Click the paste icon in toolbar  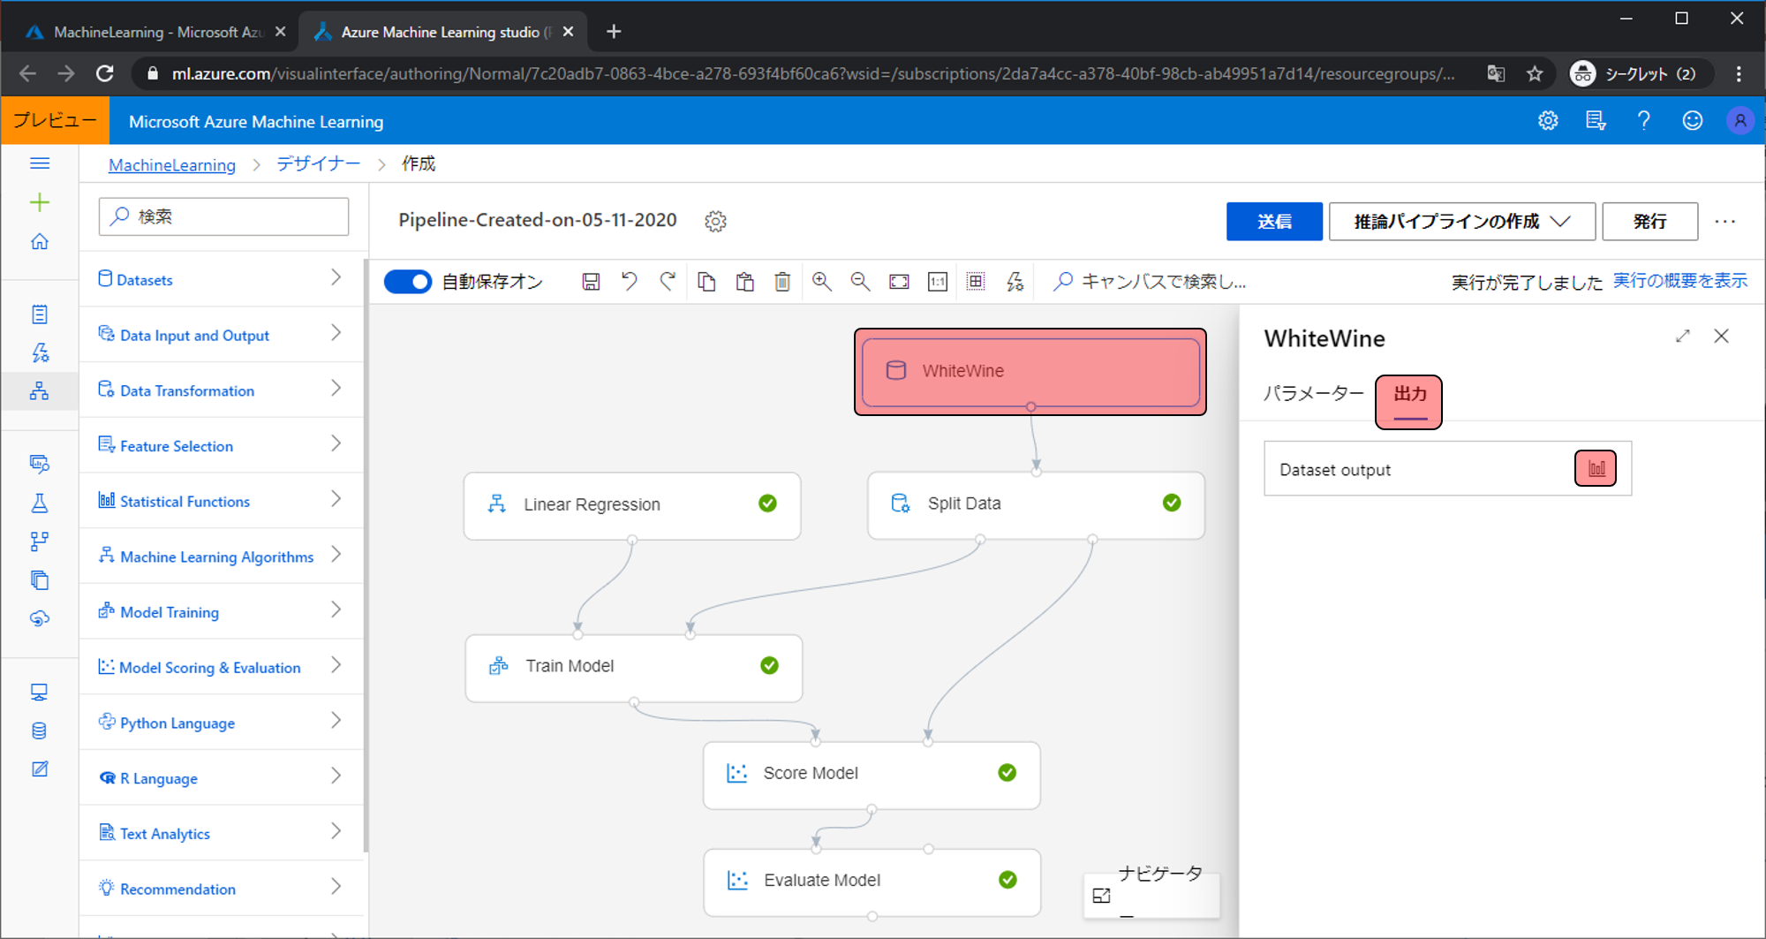(744, 282)
